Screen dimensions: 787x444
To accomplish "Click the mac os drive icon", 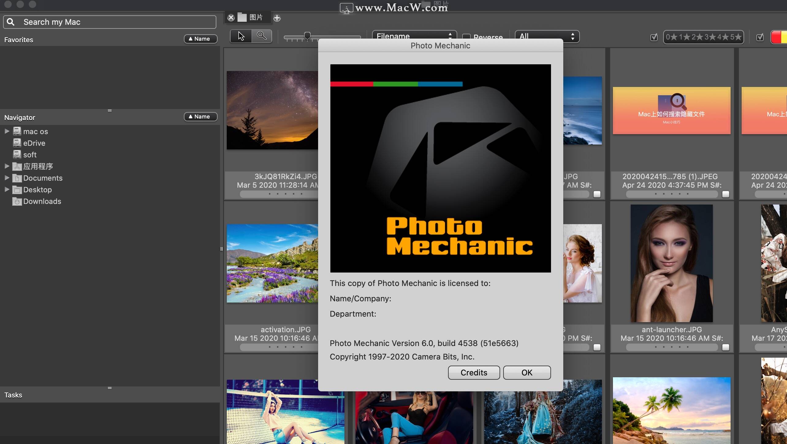I will (17, 131).
